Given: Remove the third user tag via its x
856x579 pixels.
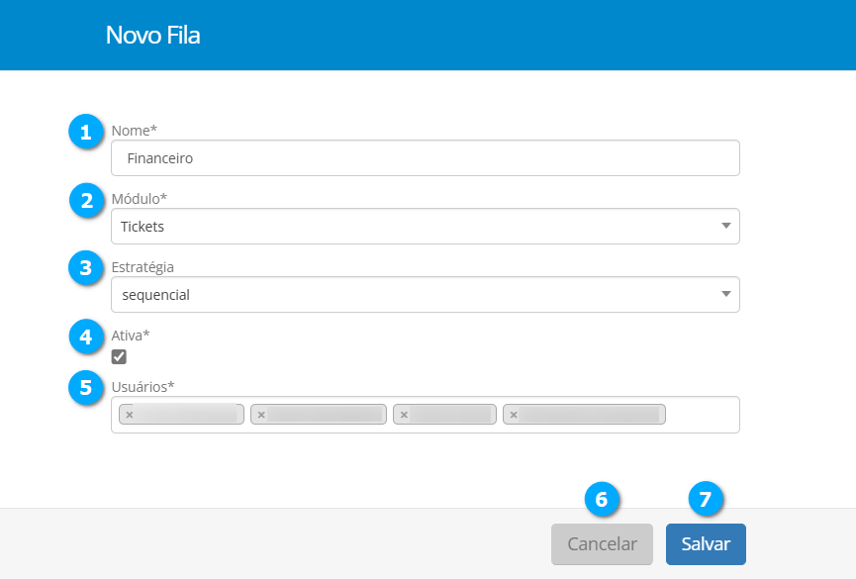Looking at the screenshot, I should tap(404, 415).
